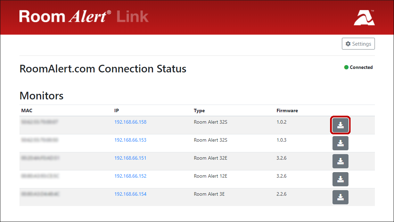
Task: Click firmware update icon for 192.168.66.154
Action: (340, 197)
